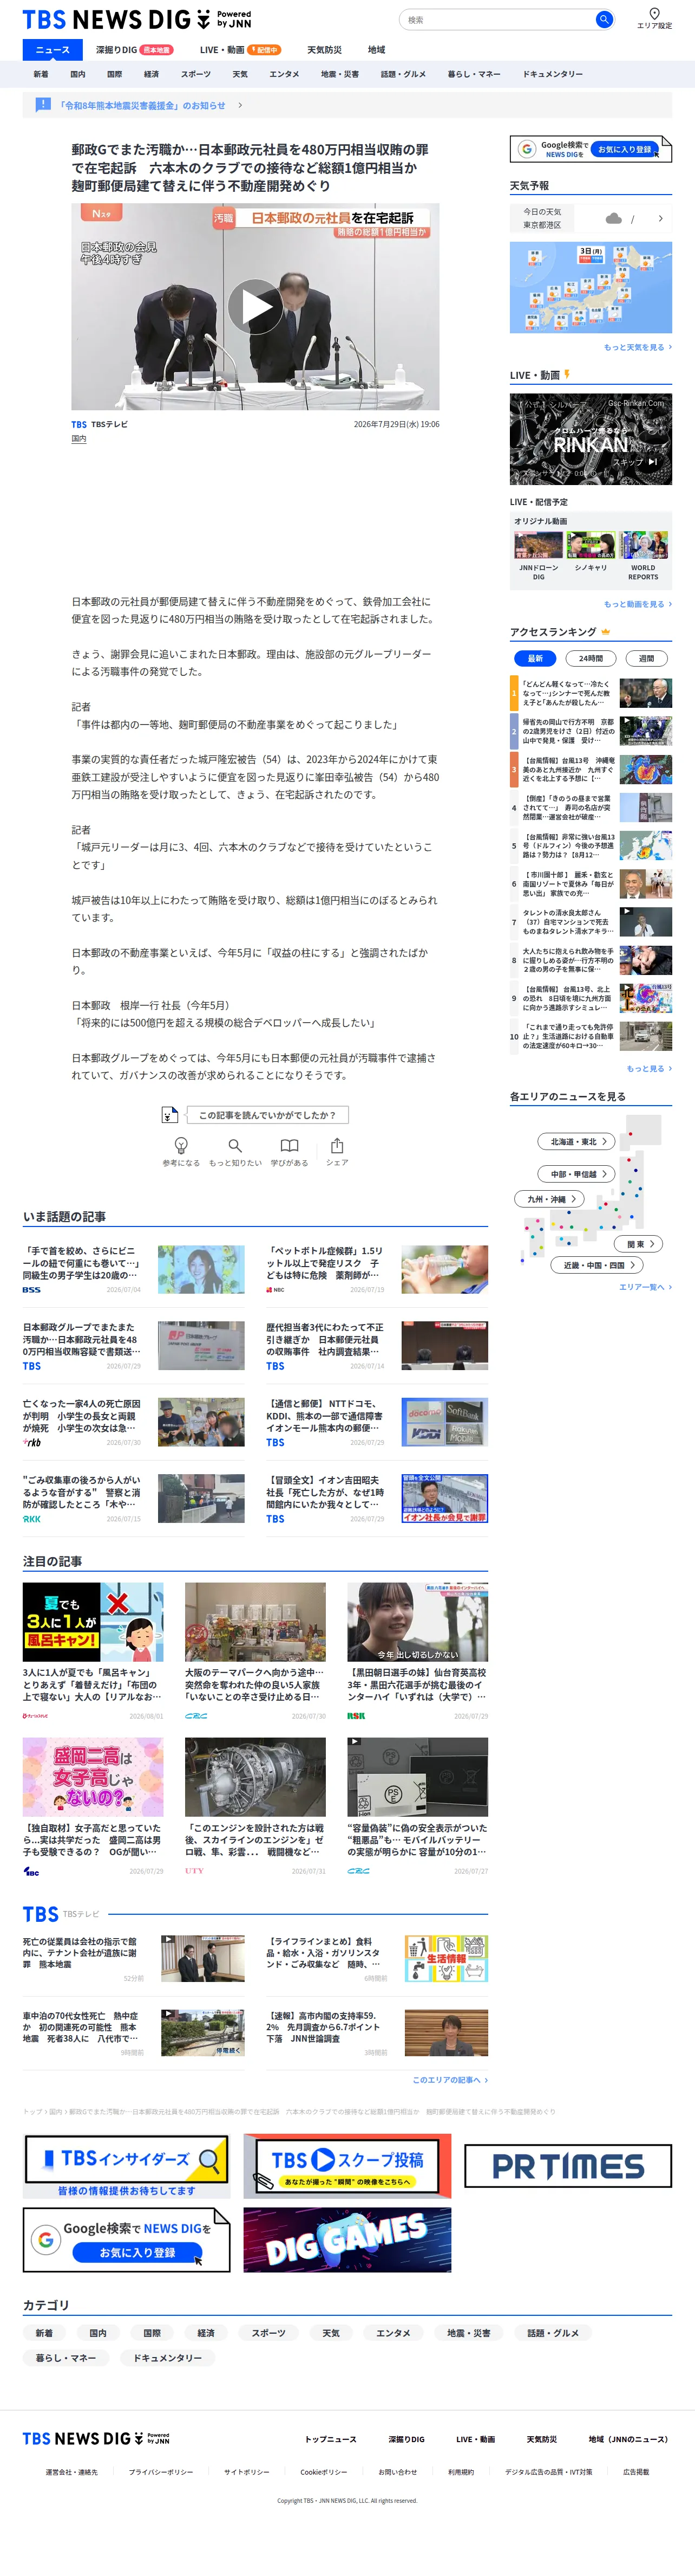Click the crown icon beside アクセスランキング
695x2576 pixels.
tap(605, 632)
